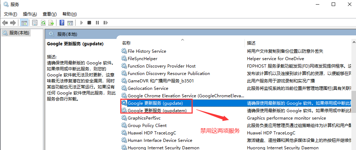The width and height of the screenshot is (356, 150).
Task: Click the vertical scrollbar thumb of service list
Action: click(x=354, y=102)
